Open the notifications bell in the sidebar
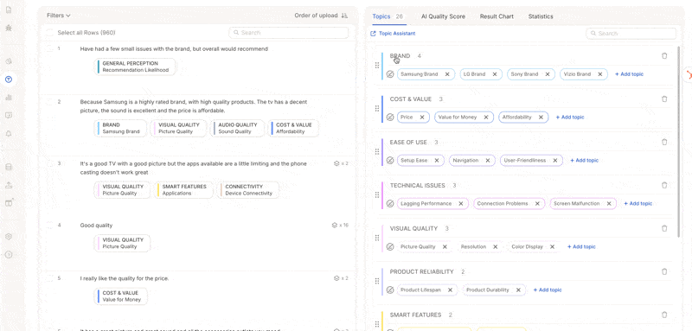692x331 pixels. tap(9, 134)
